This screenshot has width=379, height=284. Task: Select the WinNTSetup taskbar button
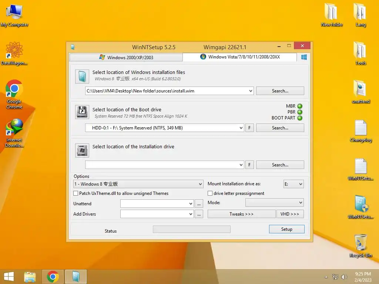pos(76,277)
